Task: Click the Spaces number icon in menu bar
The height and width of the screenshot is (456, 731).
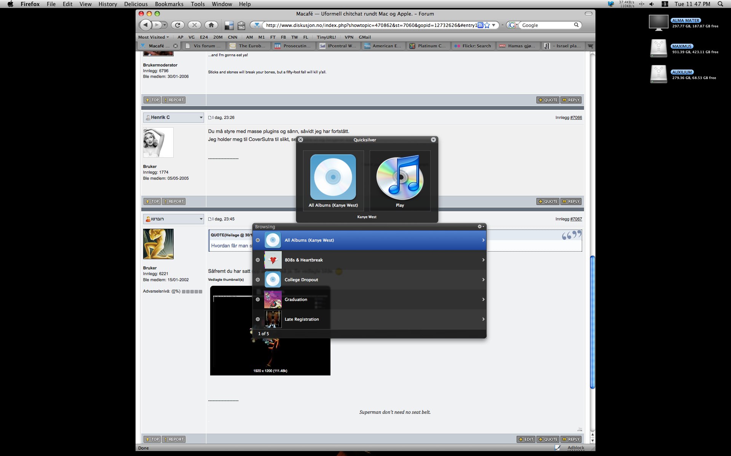Action: coord(665,4)
